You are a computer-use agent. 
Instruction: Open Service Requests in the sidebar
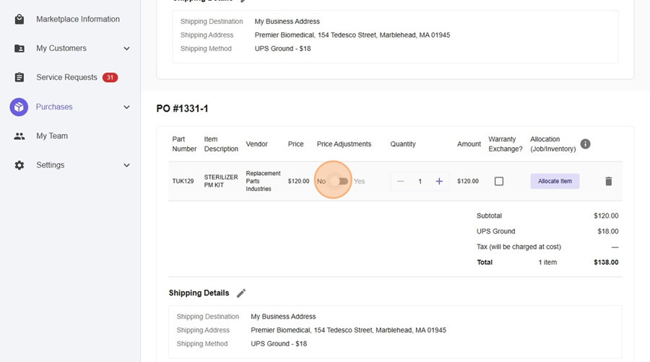click(x=66, y=77)
